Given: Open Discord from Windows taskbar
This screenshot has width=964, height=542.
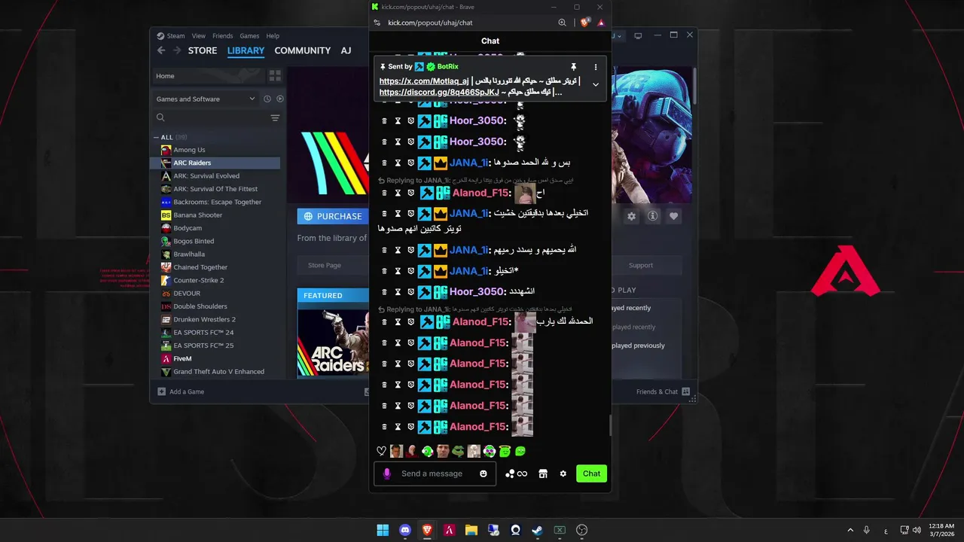Looking at the screenshot, I should [405, 530].
